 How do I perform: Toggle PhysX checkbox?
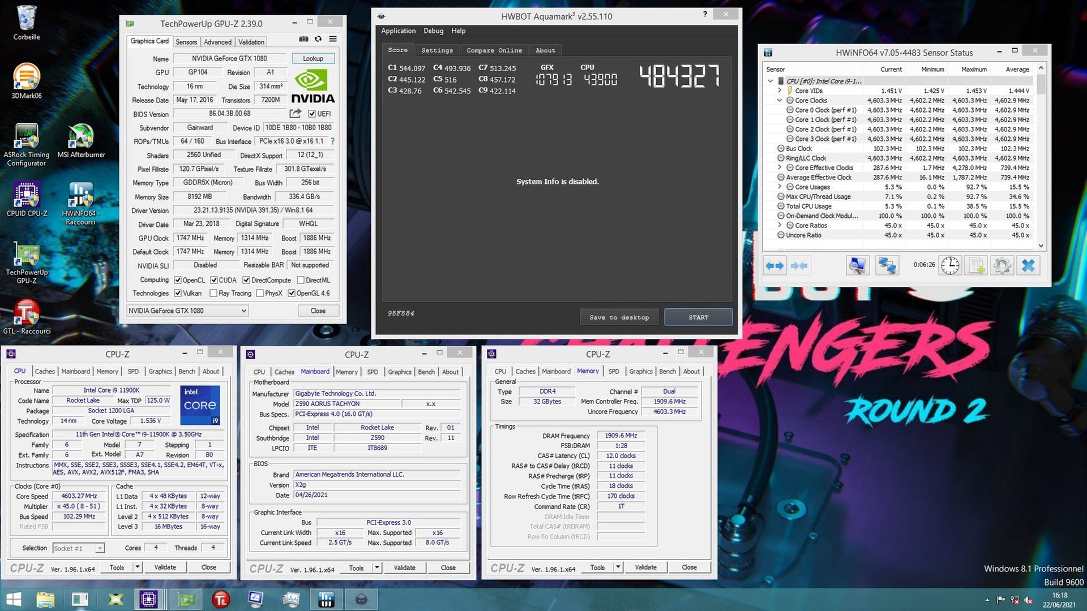point(260,293)
